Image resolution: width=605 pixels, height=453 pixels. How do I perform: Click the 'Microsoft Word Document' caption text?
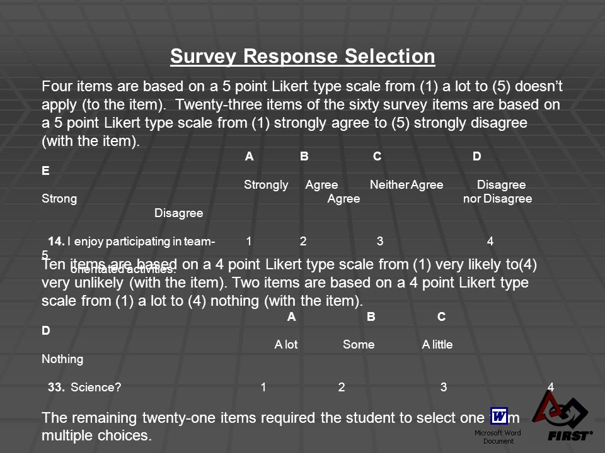pyautogui.click(x=498, y=437)
